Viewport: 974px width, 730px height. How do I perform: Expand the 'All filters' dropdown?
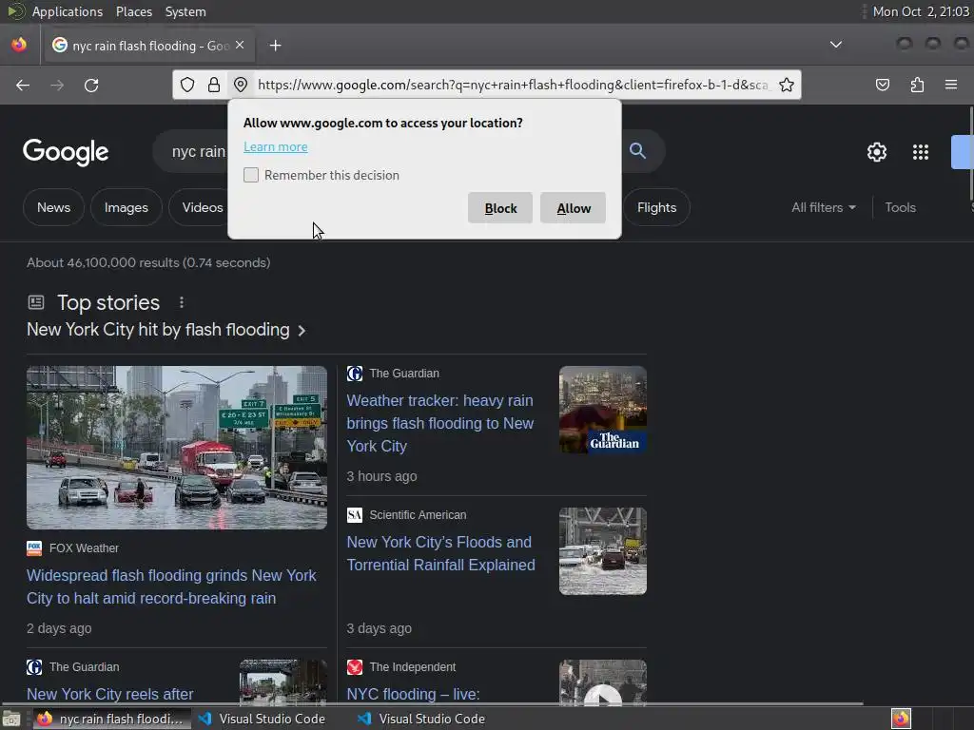pos(823,208)
